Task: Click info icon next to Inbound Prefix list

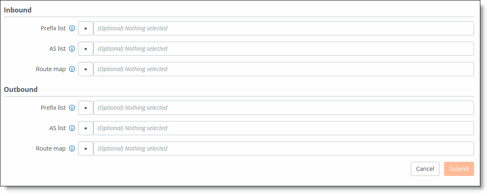Action: [x=72, y=28]
